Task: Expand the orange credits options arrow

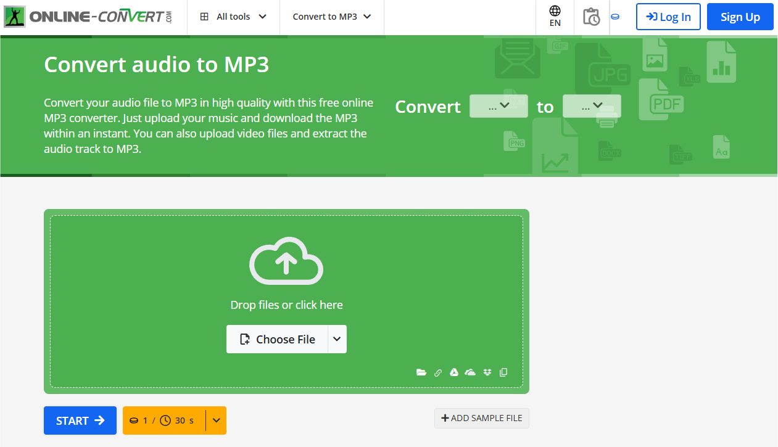Action: (x=216, y=420)
